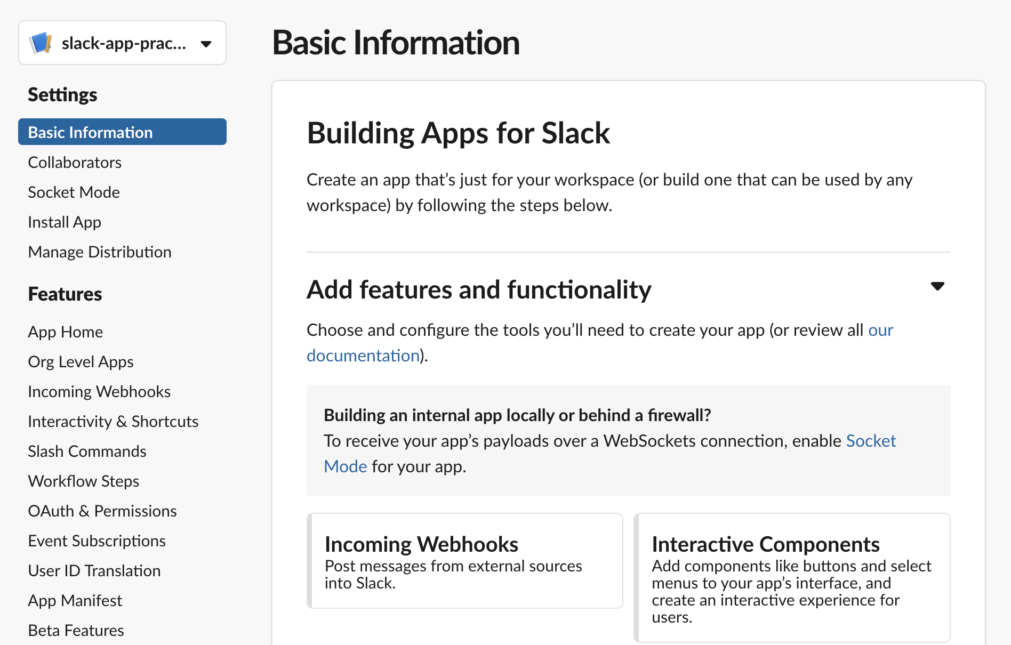Select Manage Distribution from settings
Image resolution: width=1011 pixels, height=645 pixels.
99,252
